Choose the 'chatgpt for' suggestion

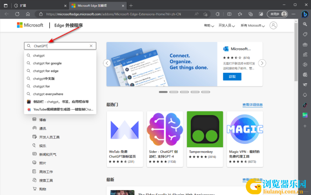[60, 86]
